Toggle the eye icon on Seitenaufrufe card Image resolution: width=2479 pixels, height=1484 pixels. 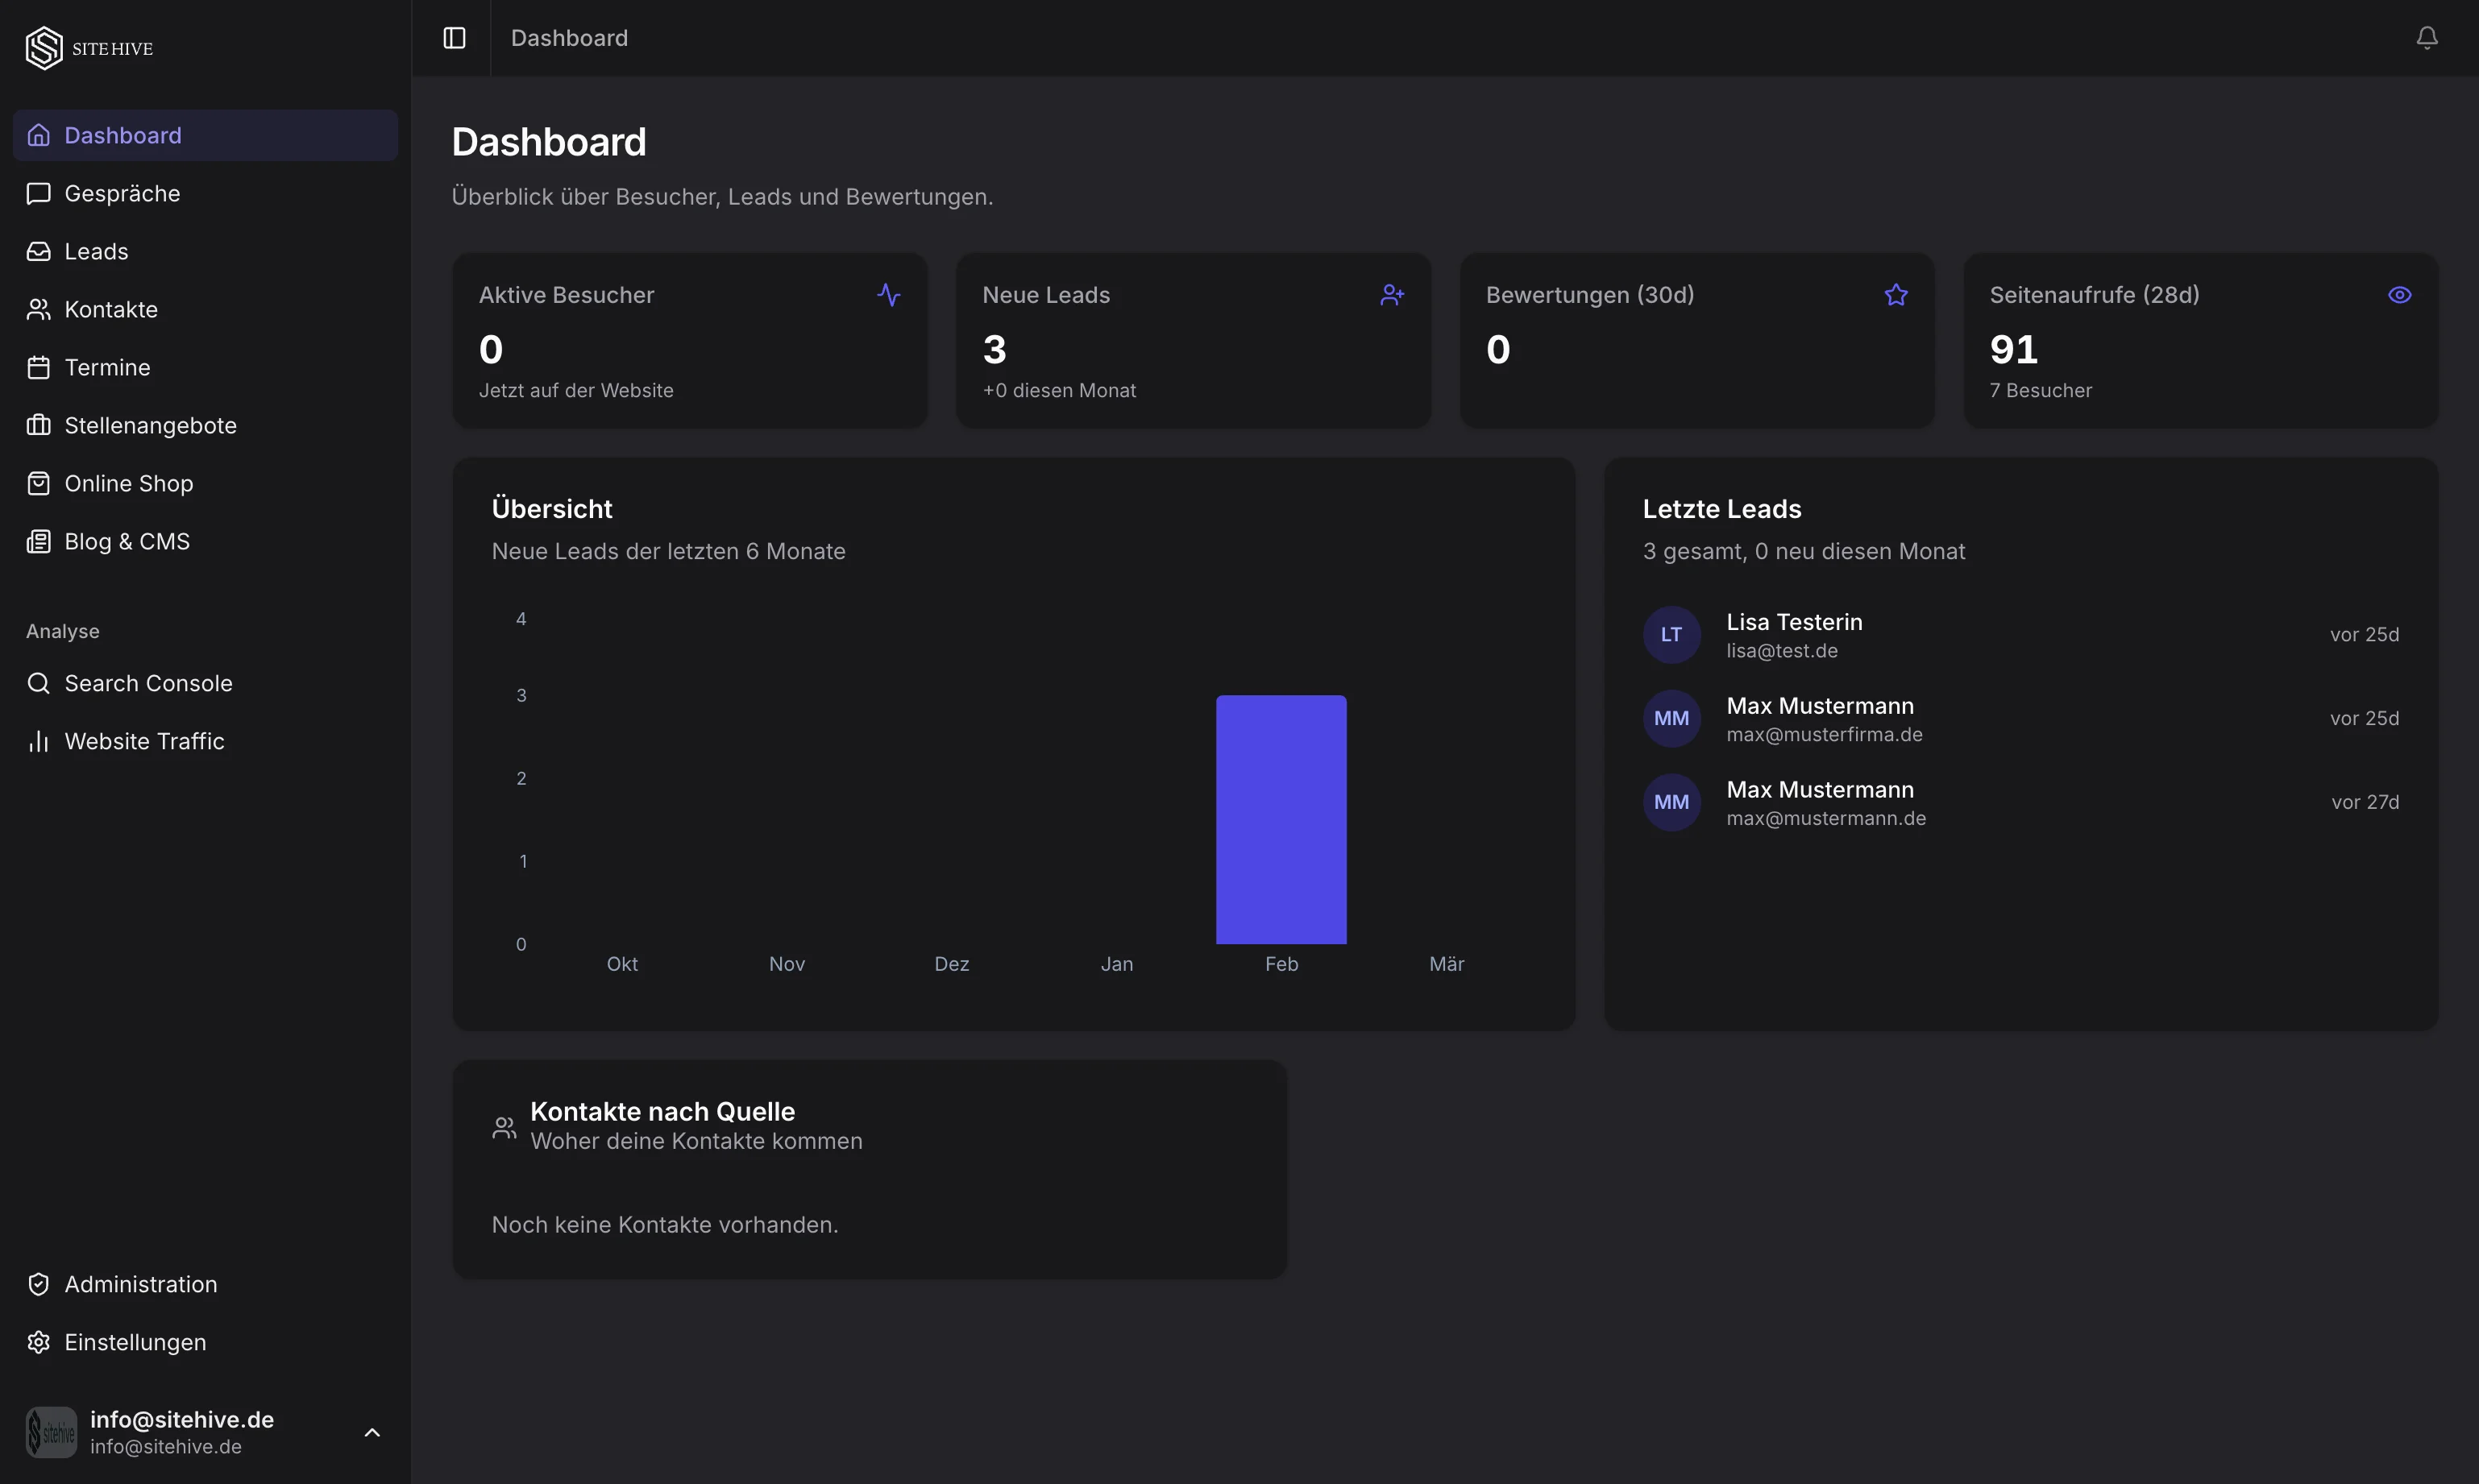pyautogui.click(x=2401, y=294)
